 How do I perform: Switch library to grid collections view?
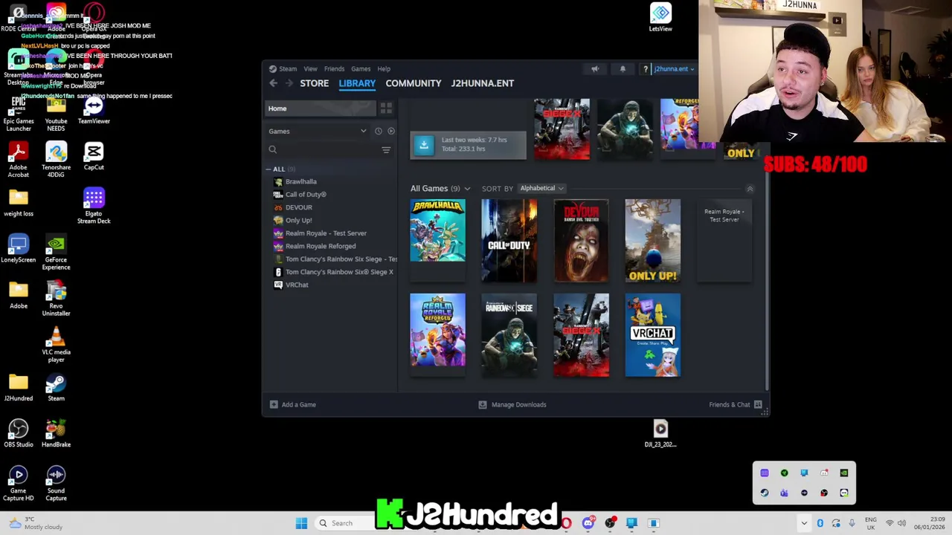(x=386, y=108)
